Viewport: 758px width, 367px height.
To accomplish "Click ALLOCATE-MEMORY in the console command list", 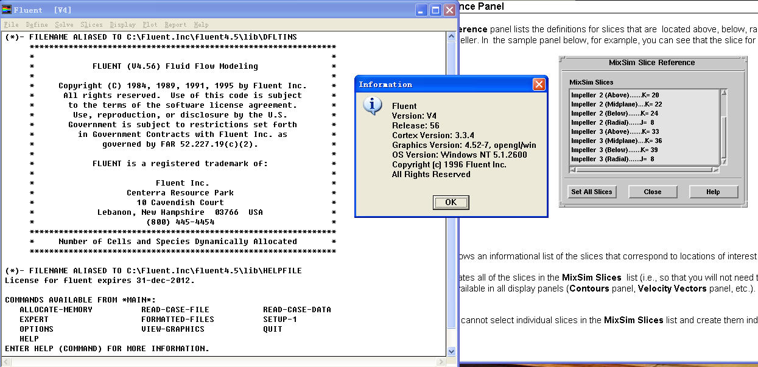I will [x=56, y=310].
